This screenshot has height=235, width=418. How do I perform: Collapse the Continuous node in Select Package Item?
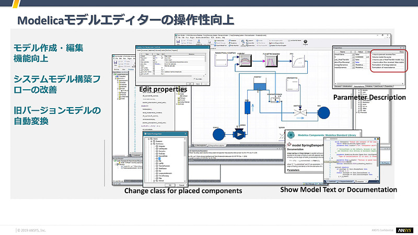tap(152, 144)
